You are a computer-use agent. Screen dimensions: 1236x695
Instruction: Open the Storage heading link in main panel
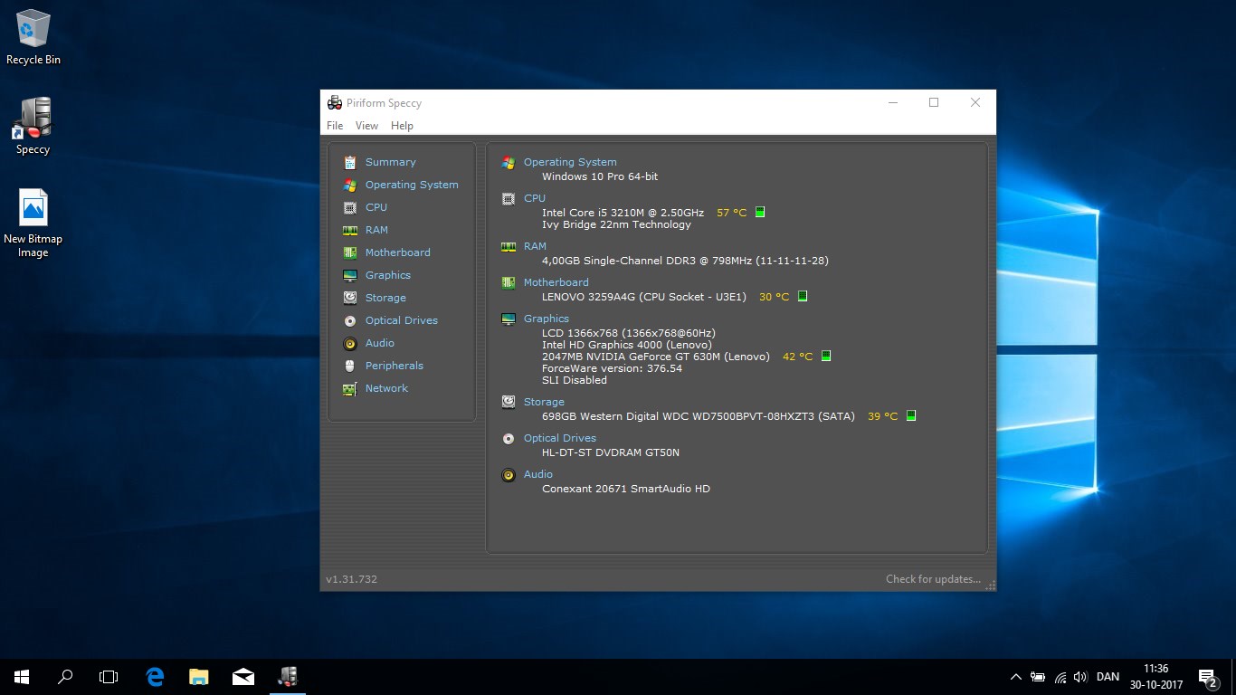tap(544, 402)
